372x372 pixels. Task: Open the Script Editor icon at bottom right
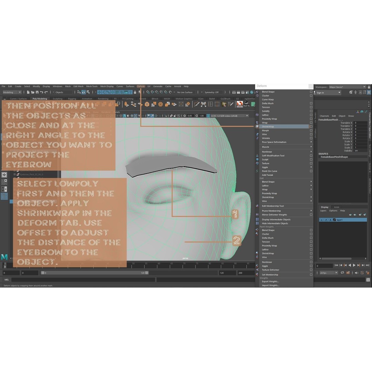(368, 280)
